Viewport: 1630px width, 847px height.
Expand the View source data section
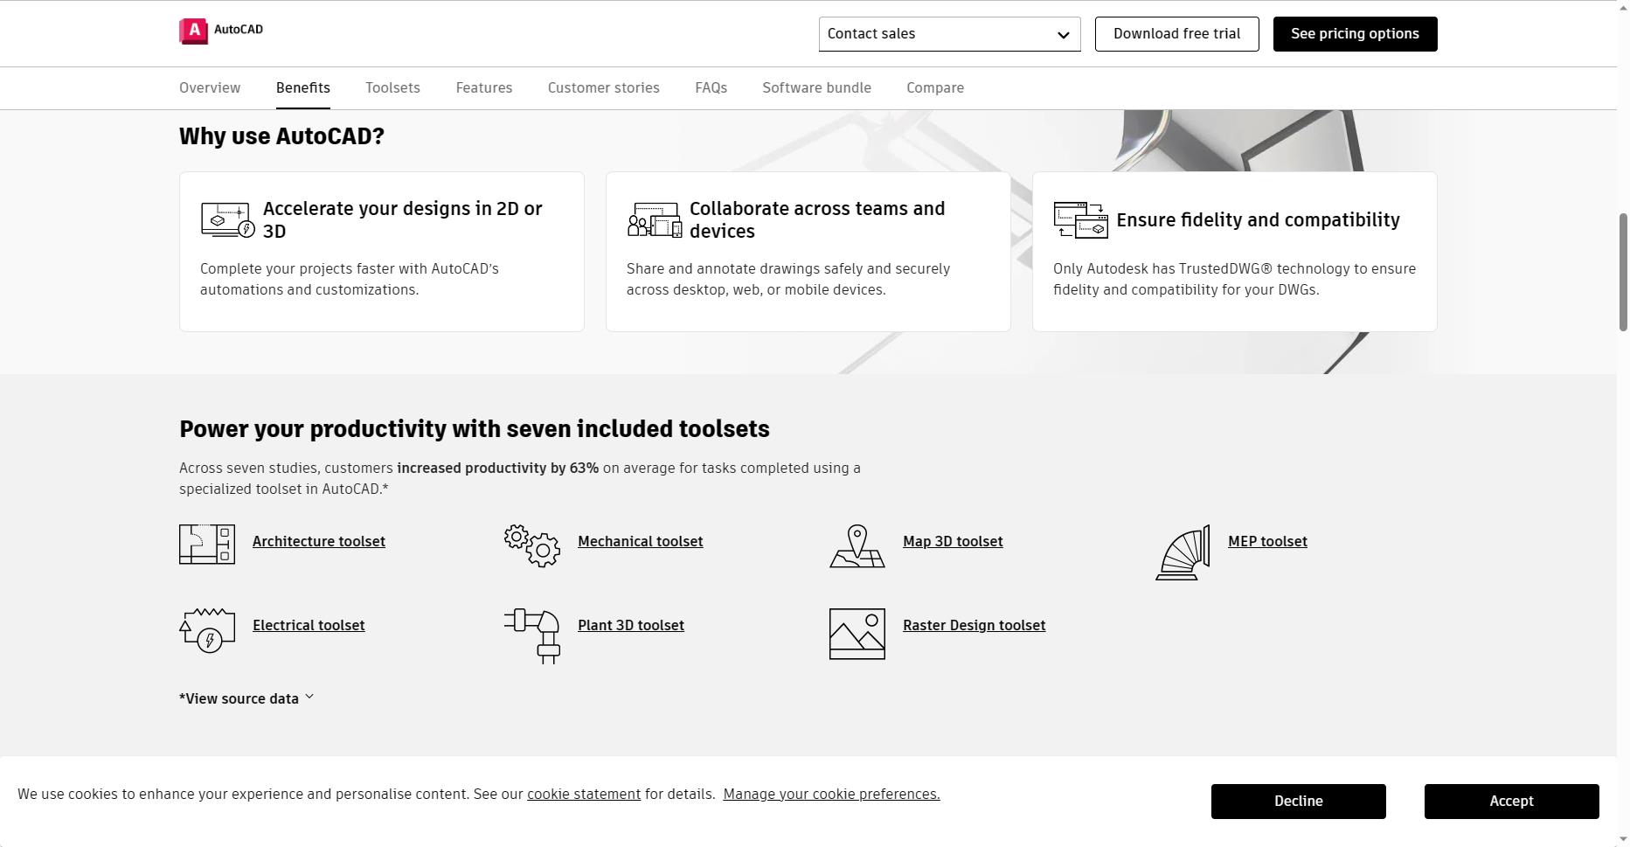[x=246, y=698]
